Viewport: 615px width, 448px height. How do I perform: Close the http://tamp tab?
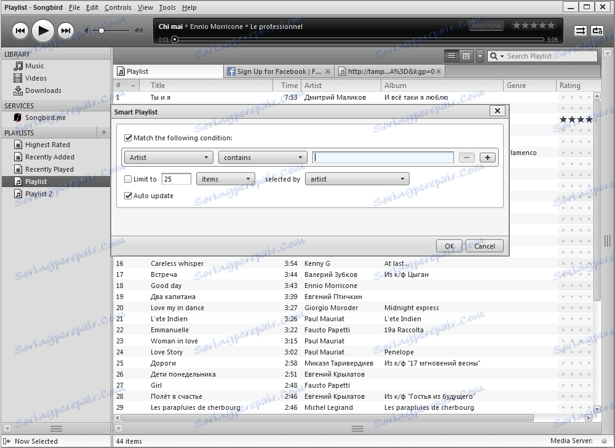pyautogui.click(x=438, y=71)
